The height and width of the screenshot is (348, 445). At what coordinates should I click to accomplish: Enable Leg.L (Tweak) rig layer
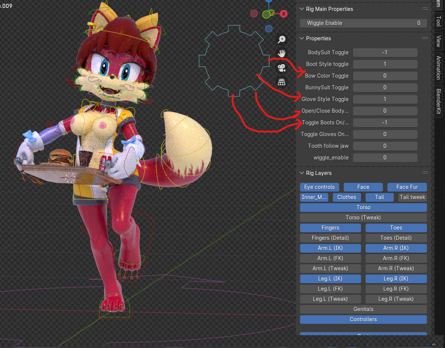330,299
